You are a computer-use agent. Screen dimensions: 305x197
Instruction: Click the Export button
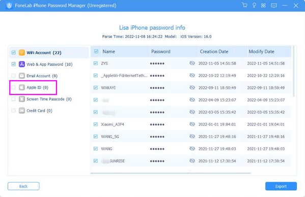[281, 186]
